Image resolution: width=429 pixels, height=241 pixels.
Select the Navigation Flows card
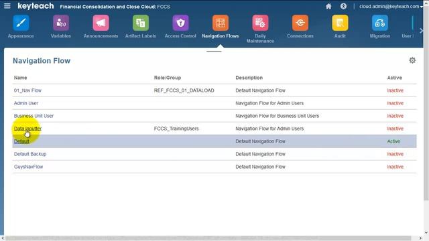(221, 27)
